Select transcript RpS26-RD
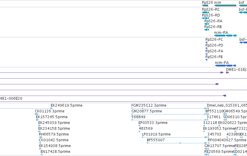This screenshot has width=247, height=156. point(211,15)
